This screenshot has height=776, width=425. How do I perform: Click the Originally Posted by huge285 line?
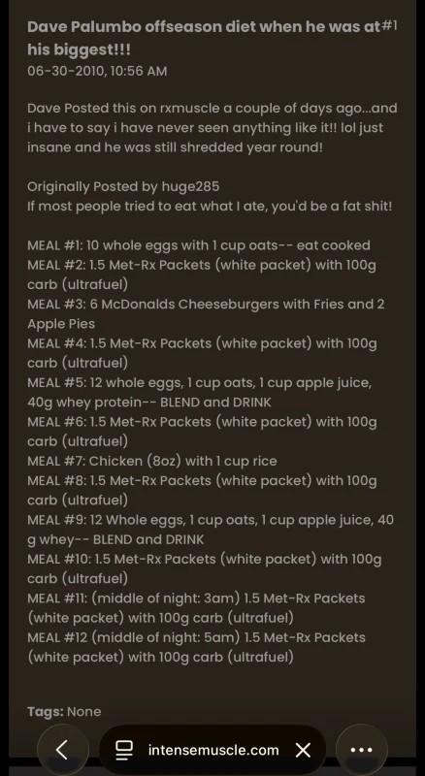coord(123,186)
